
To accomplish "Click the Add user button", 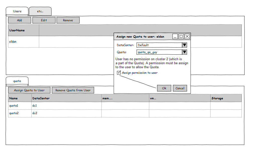I will [20, 20].
